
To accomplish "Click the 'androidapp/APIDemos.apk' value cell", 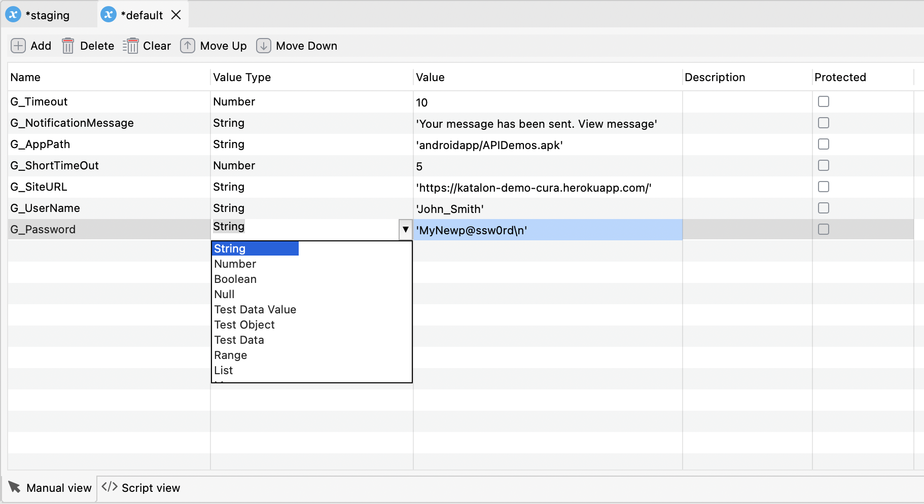I will 548,145.
